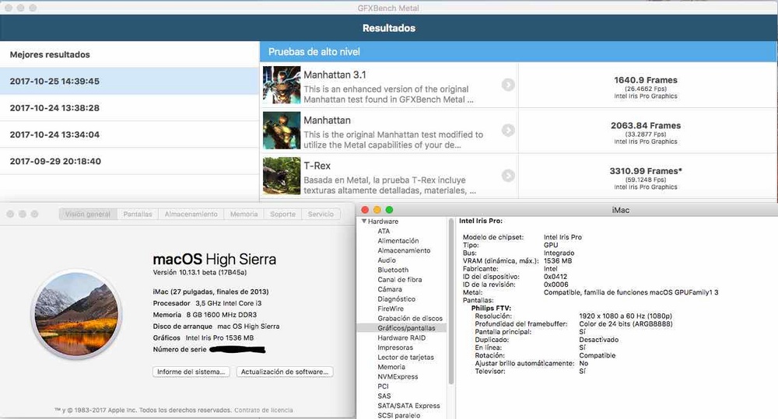Open the Manhattan 3.1 test thumbnail
Screen dimensions: 778x419
(282, 85)
